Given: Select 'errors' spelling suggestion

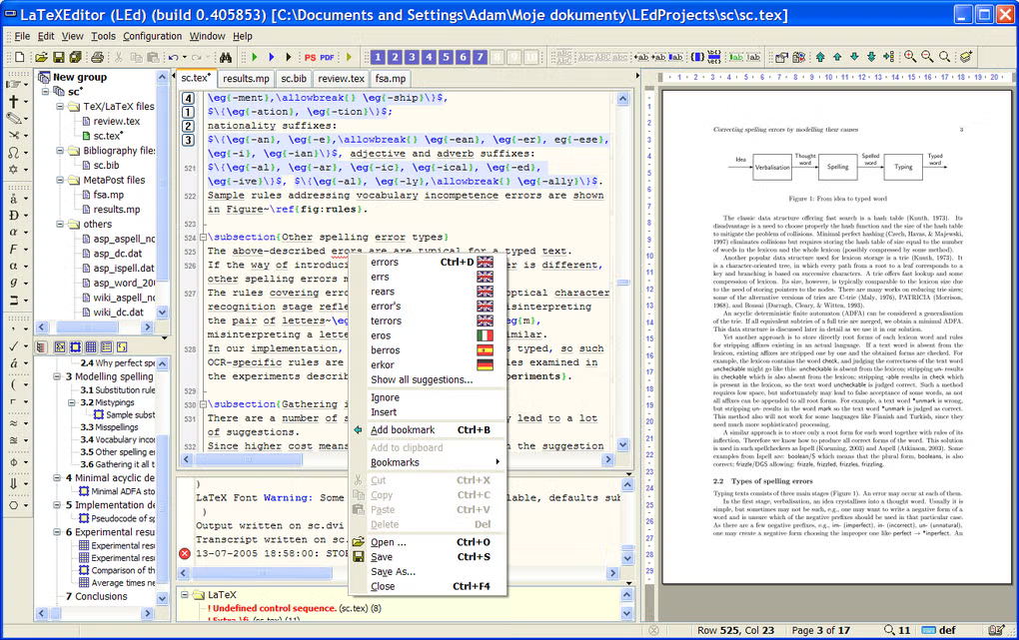Looking at the screenshot, I should (x=385, y=263).
